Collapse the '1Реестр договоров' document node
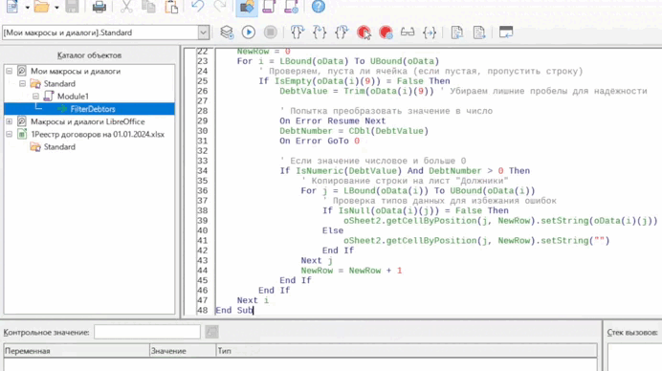 [10, 135]
